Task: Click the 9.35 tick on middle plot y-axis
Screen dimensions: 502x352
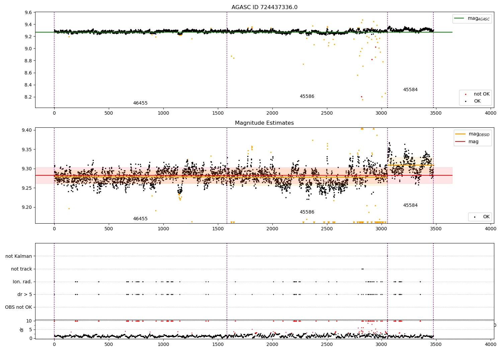Action: tap(27, 150)
